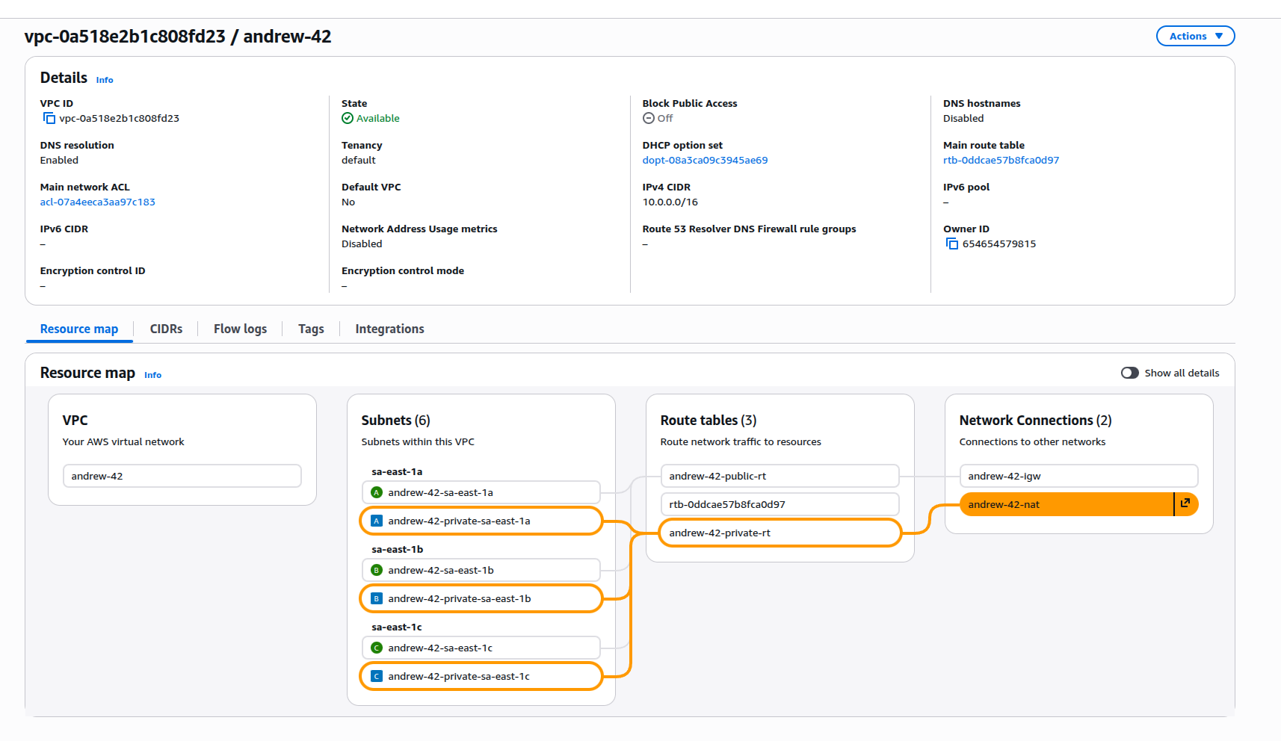Open main network ACL acl-07a4eeca3aa97c183 link
The image size is (1281, 741).
click(98, 202)
